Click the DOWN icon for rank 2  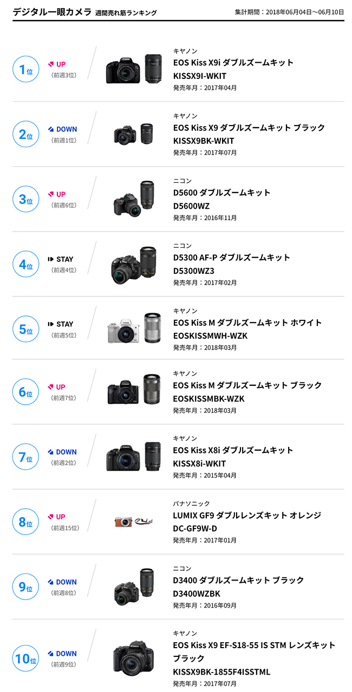[51, 129]
